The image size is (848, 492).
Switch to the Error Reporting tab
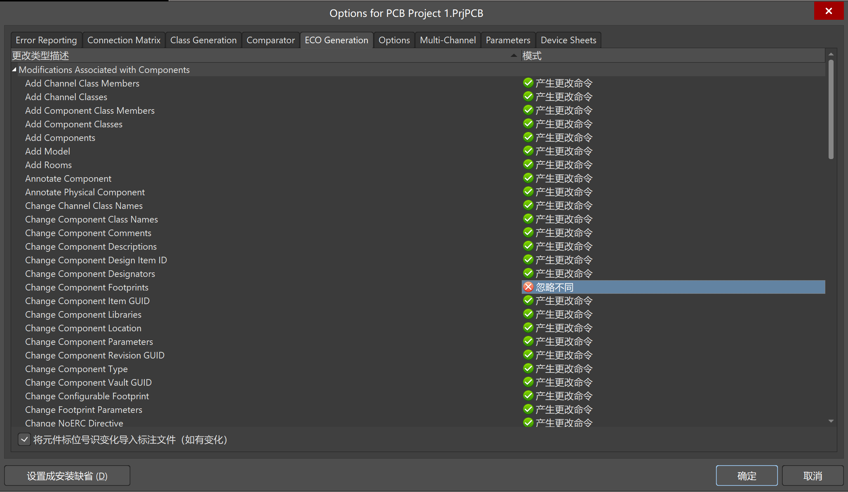[46, 40]
